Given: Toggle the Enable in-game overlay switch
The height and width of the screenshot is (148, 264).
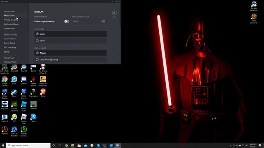Looking at the screenshot, I should 67,21.
